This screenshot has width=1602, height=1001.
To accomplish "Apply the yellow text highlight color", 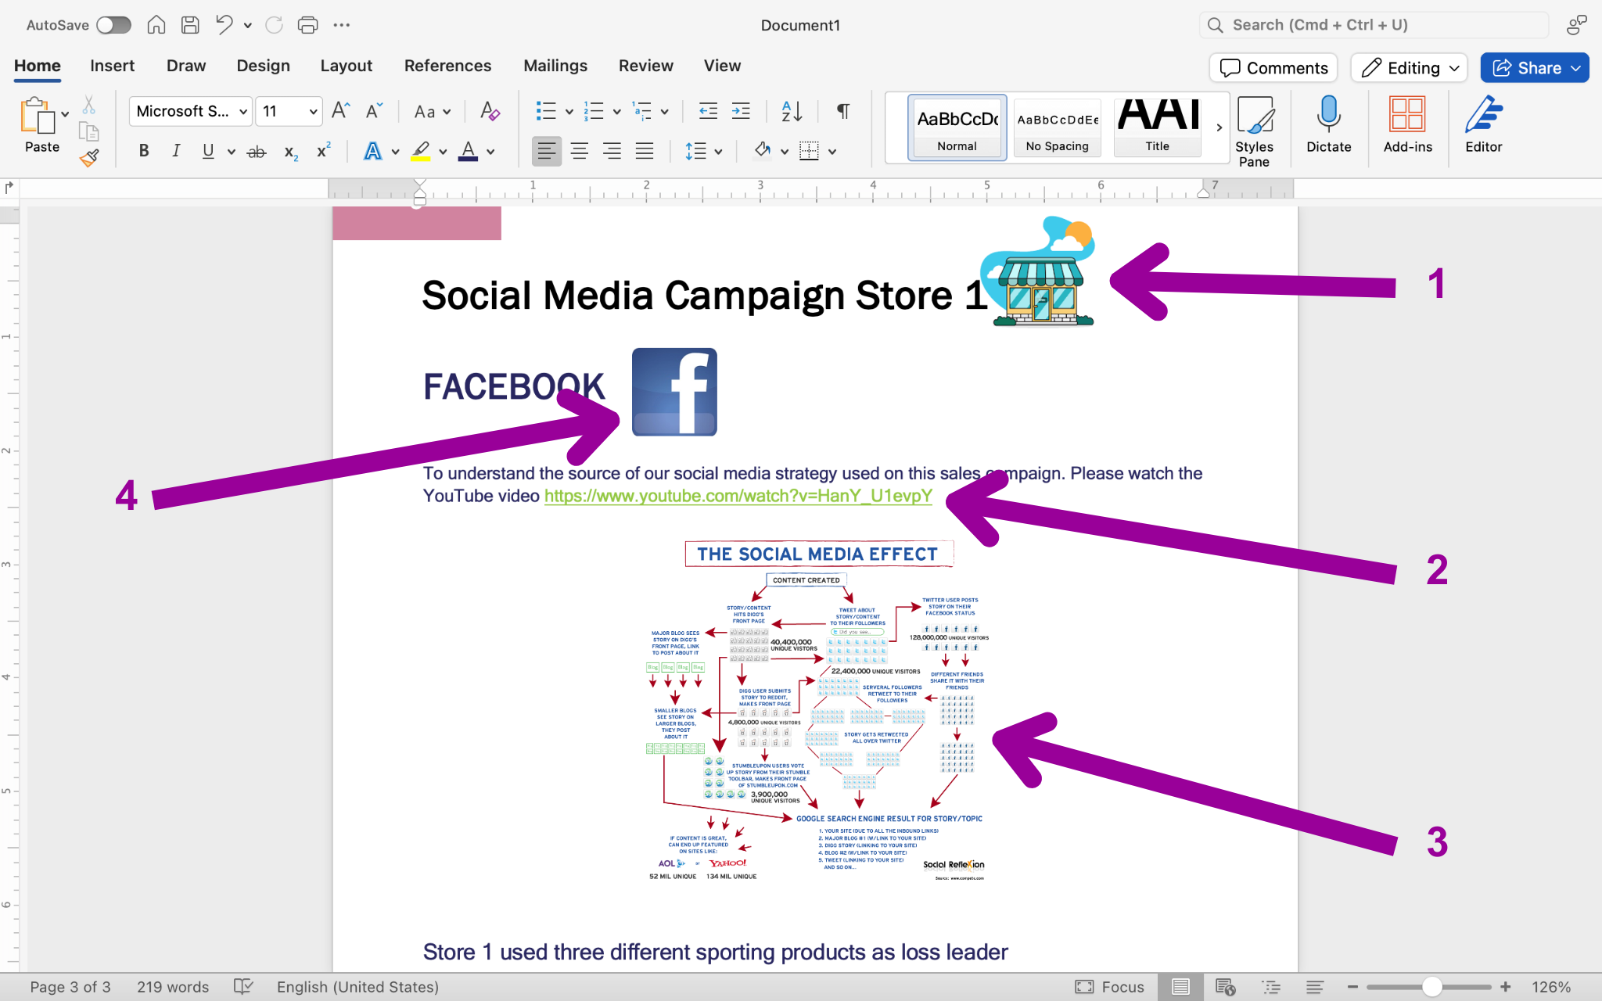I will (x=421, y=151).
